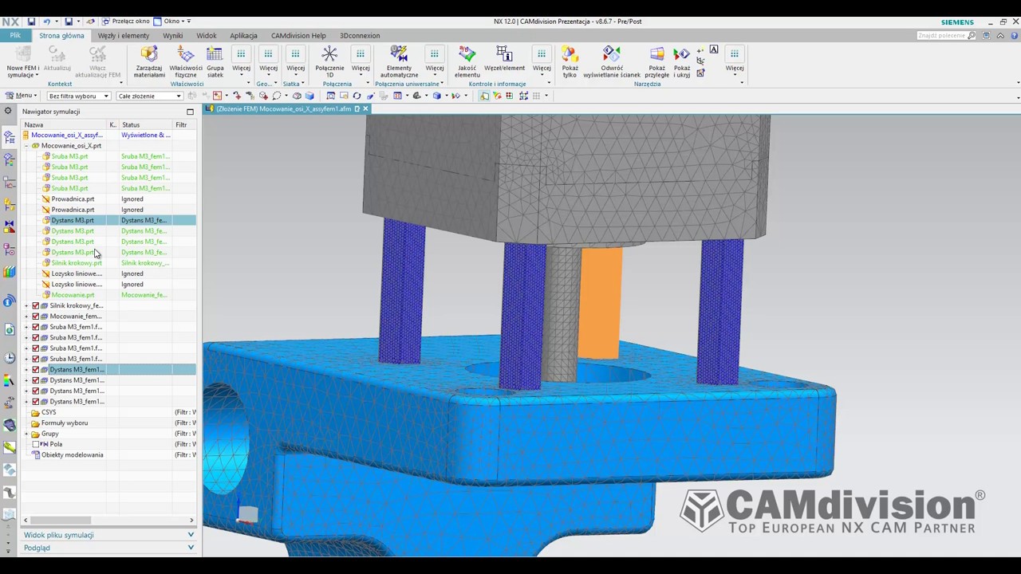Click the Filtr column header
The width and height of the screenshot is (1021, 574).
click(x=184, y=124)
